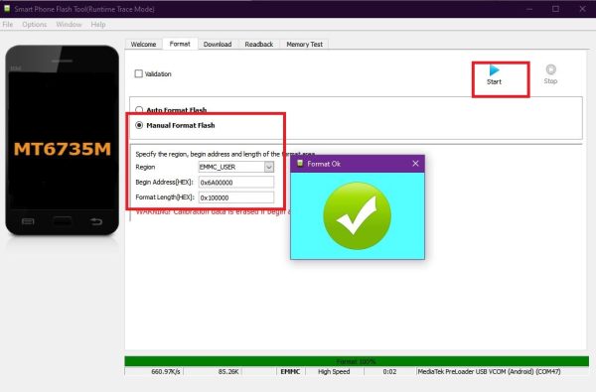Click the blue Start play icon
The height and width of the screenshot is (392, 596).
click(x=494, y=69)
